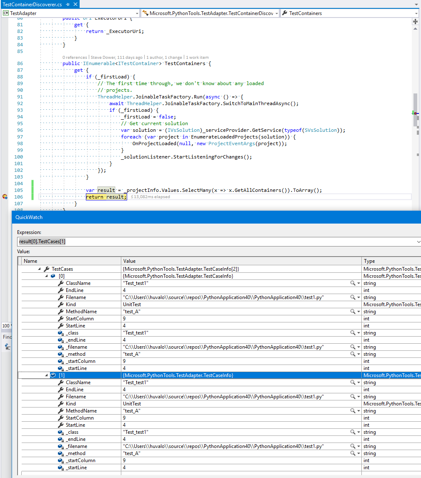This screenshot has width=421, height=478.
Task: Open the dropdown next to the test_A value
Action: (x=359, y=311)
